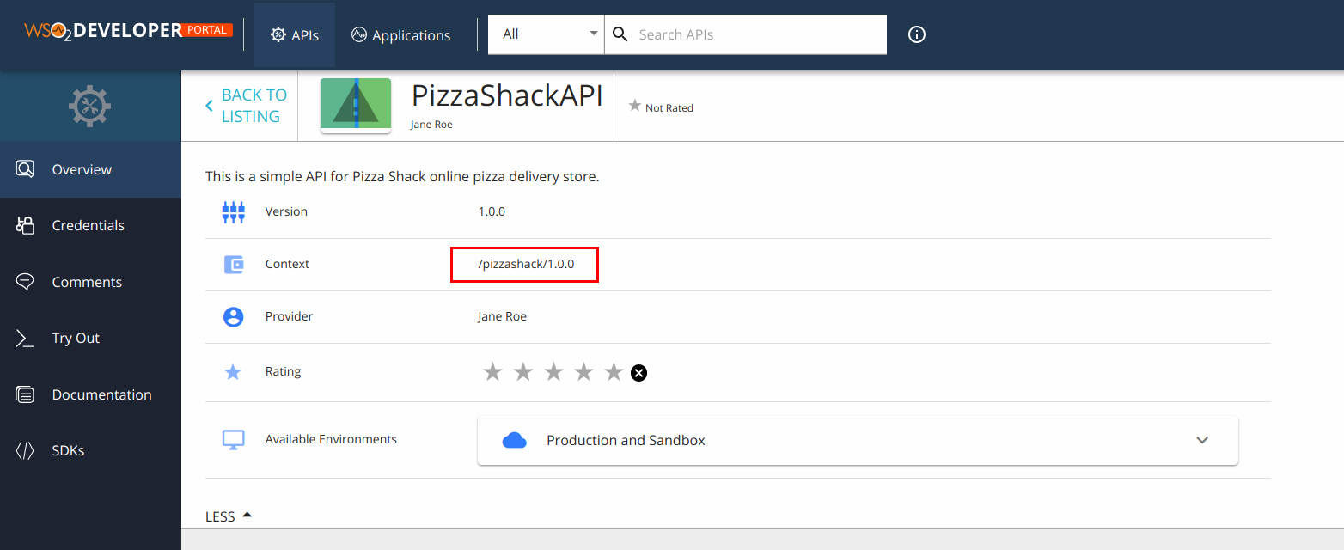Click the Production and Sandbox cloud icon

514,440
